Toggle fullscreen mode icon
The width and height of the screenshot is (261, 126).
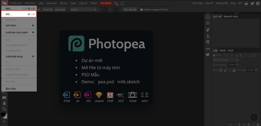(x=122, y=3)
